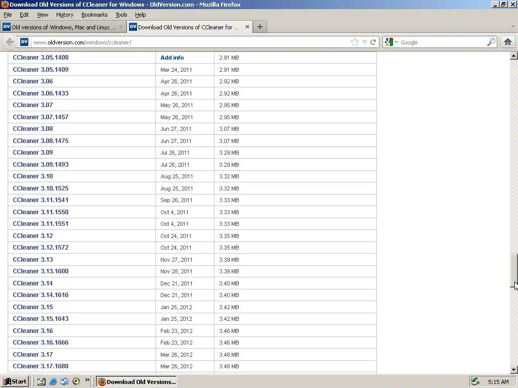518x388 pixels.
Task: Click the vertical scrollbar thumb
Action: tap(514, 271)
